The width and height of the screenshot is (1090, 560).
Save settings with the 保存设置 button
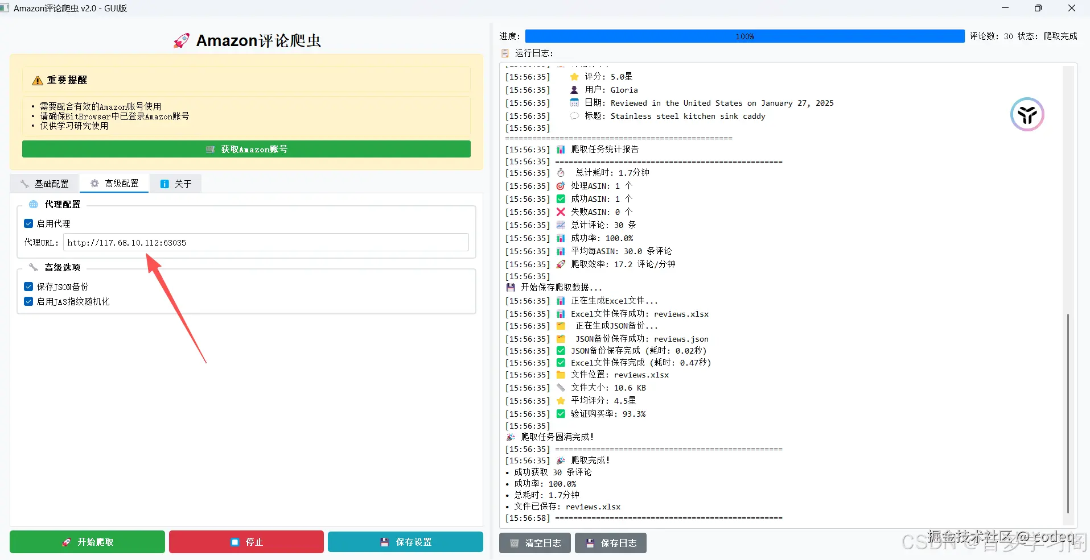[405, 542]
